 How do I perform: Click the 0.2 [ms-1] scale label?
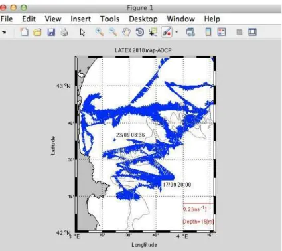[194, 209]
